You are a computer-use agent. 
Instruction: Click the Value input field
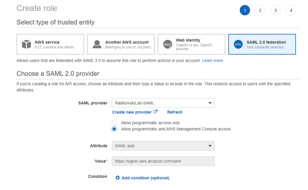pos(163,161)
